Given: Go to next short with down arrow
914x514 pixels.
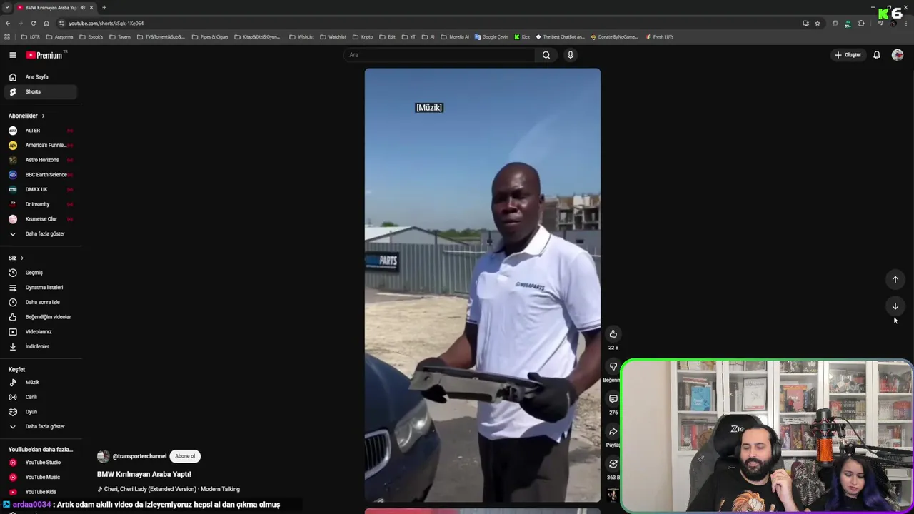Looking at the screenshot, I should [x=895, y=306].
